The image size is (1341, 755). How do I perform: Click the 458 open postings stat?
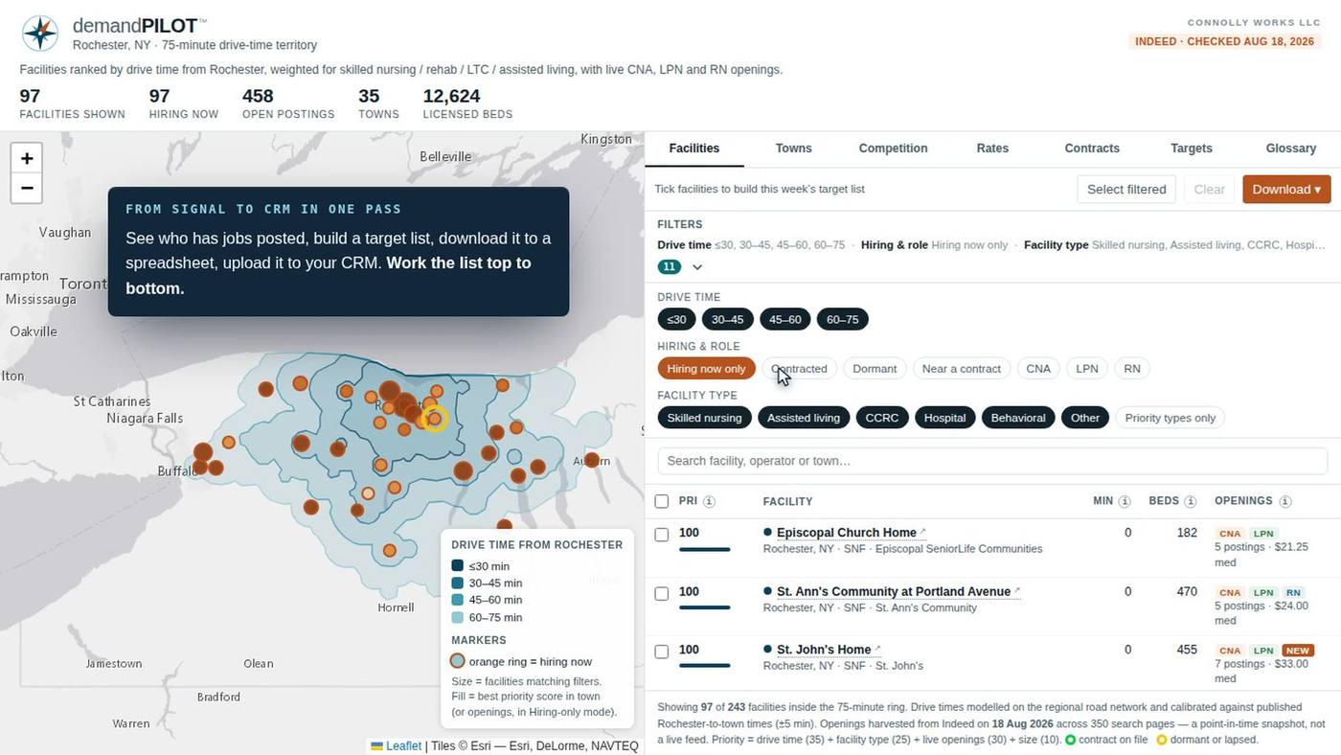288,103
